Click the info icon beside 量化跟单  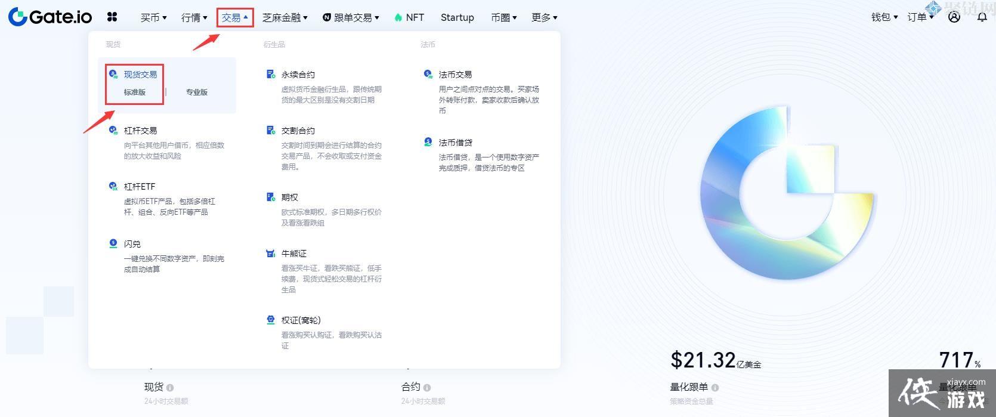715,387
